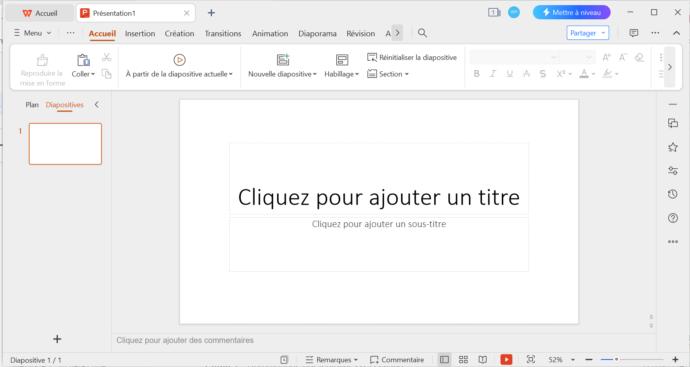This screenshot has width=690, height=367.
Task: Click the Nouvelle diapositive icon
Action: tap(283, 60)
